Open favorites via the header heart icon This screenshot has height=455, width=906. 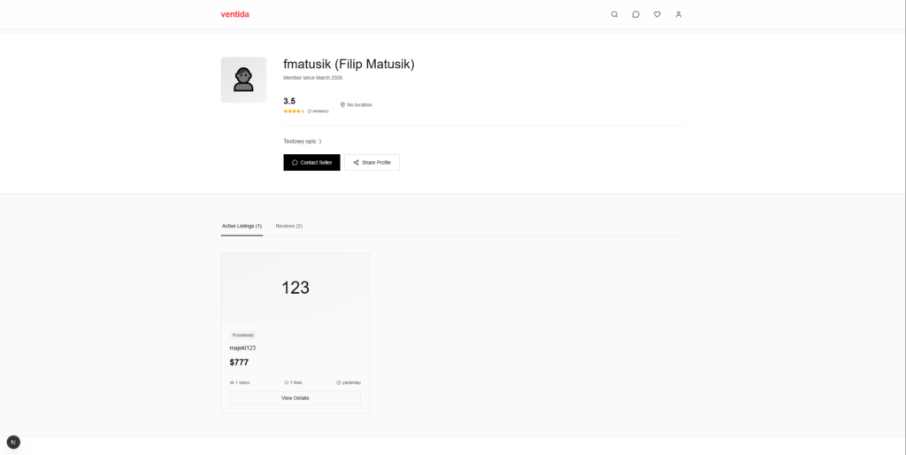point(656,14)
